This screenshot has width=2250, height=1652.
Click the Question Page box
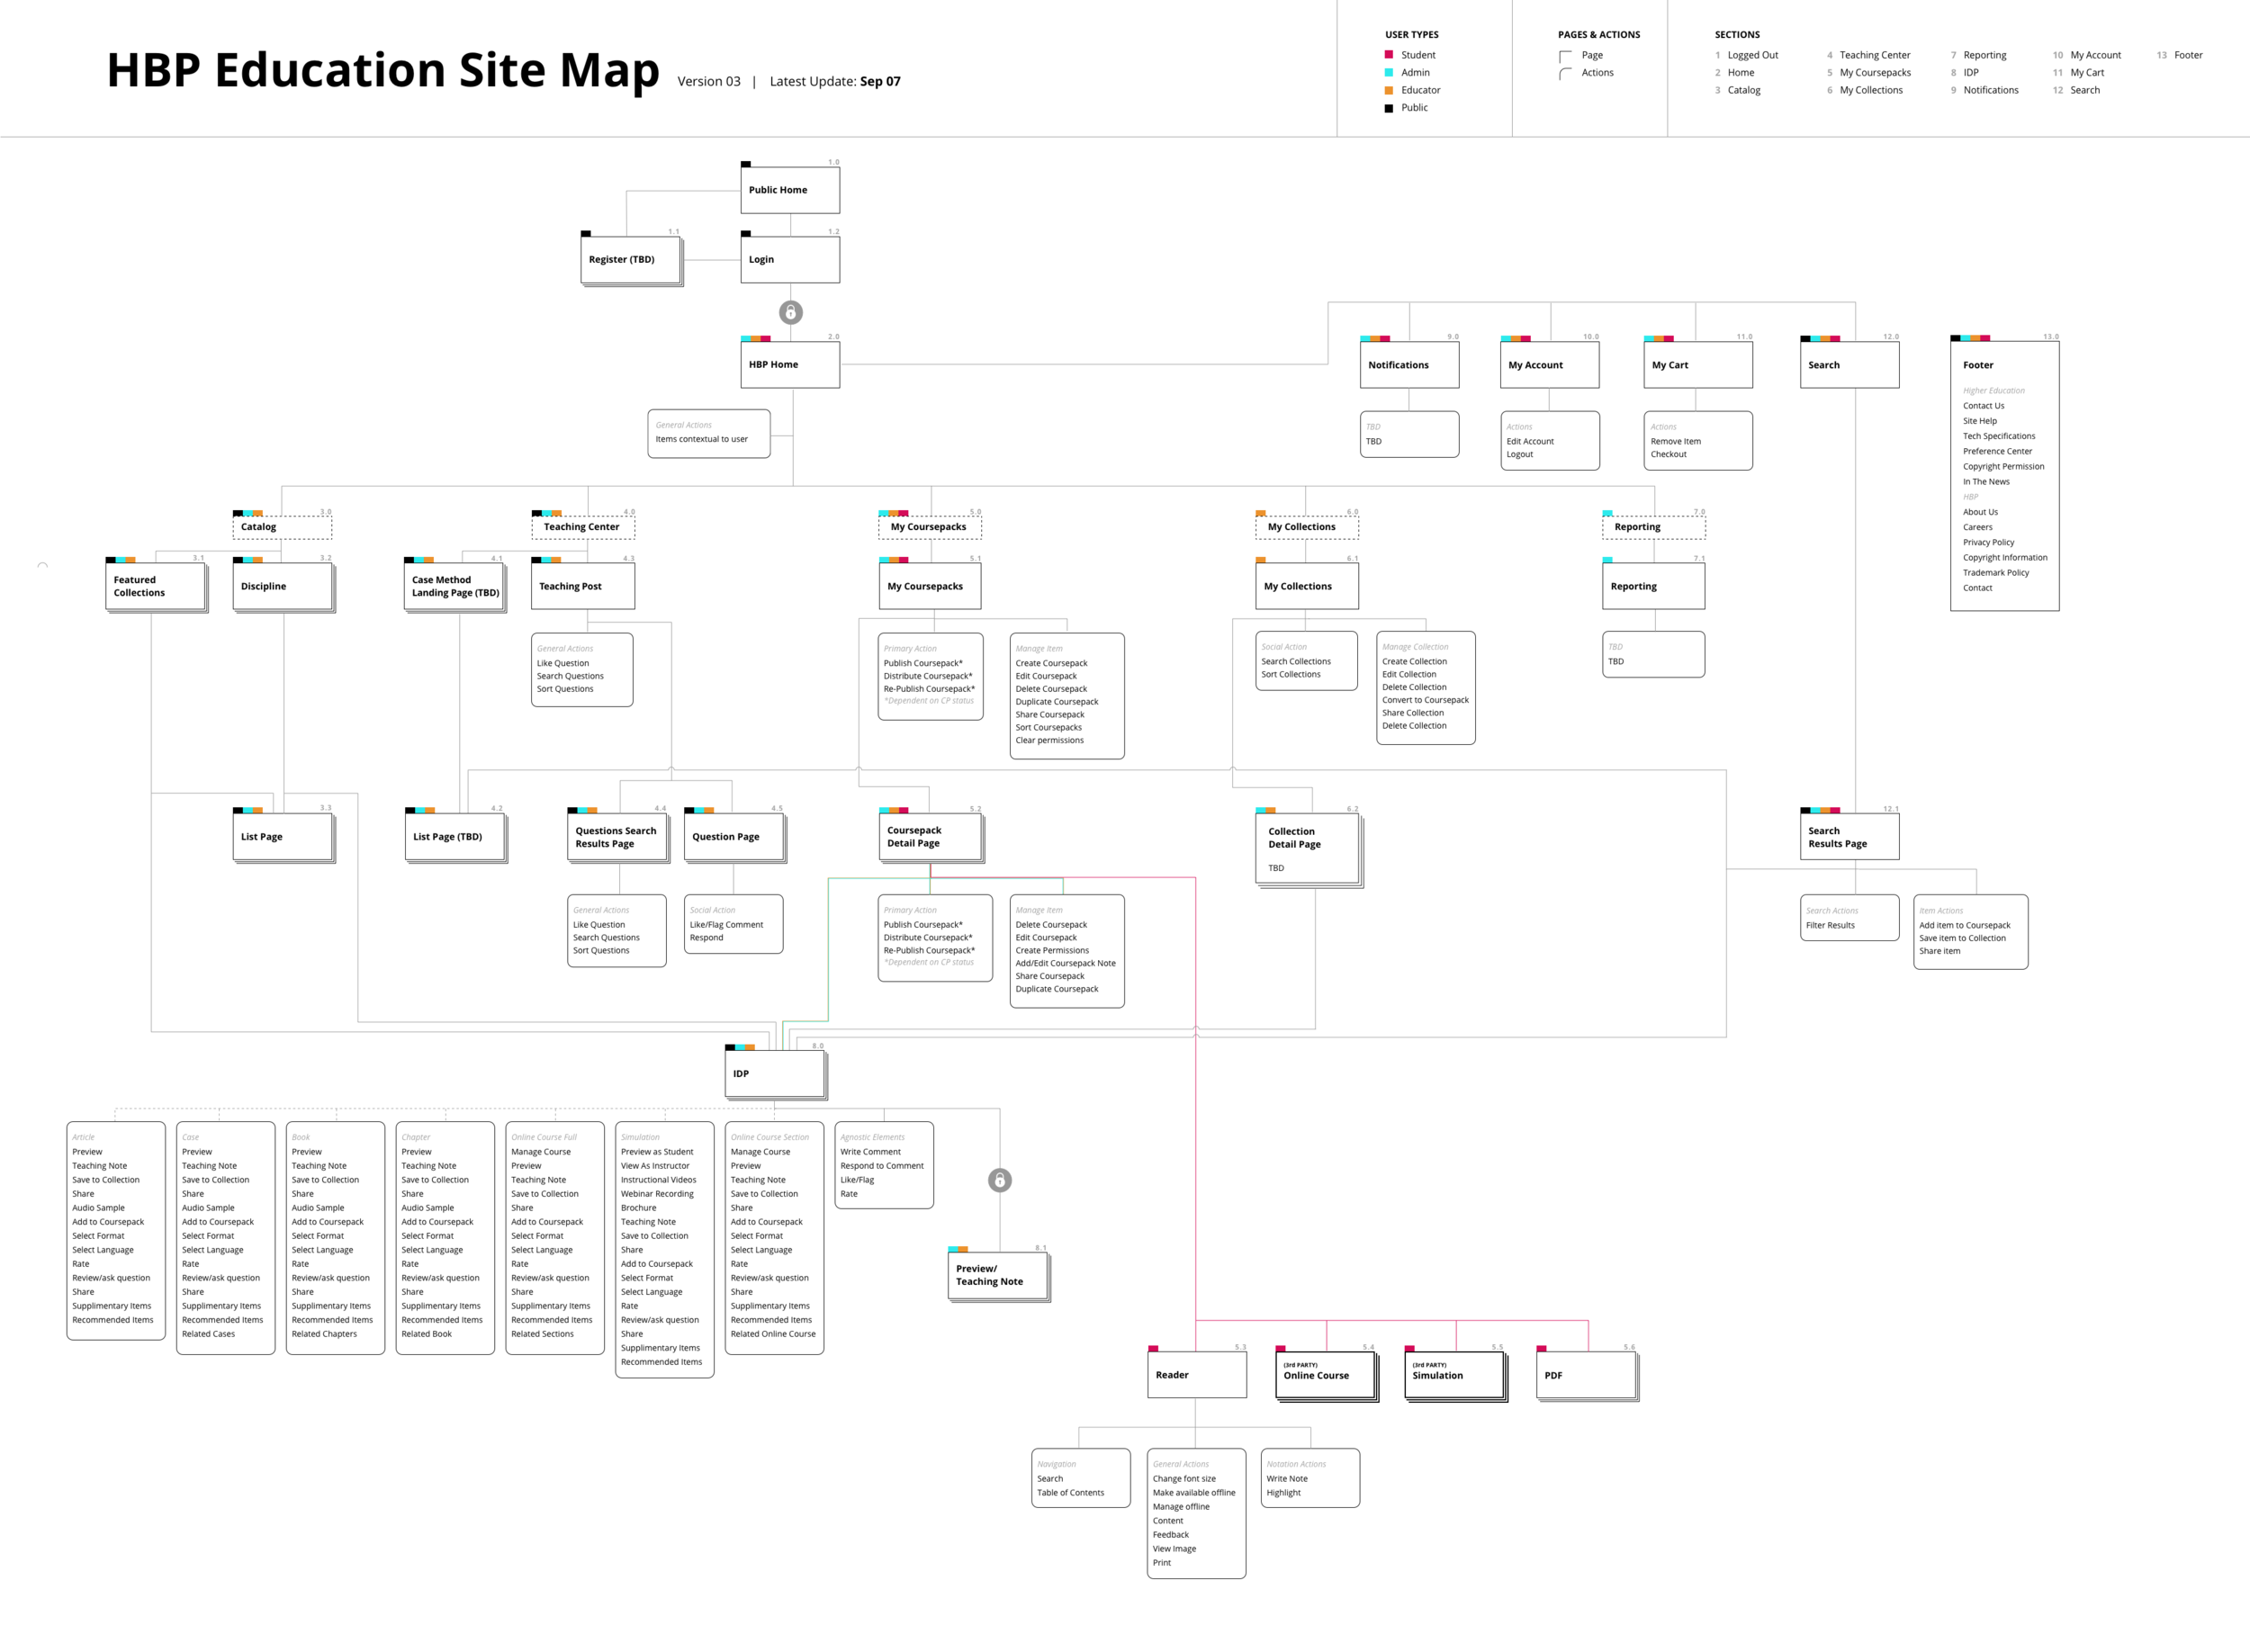pyautogui.click(x=734, y=837)
